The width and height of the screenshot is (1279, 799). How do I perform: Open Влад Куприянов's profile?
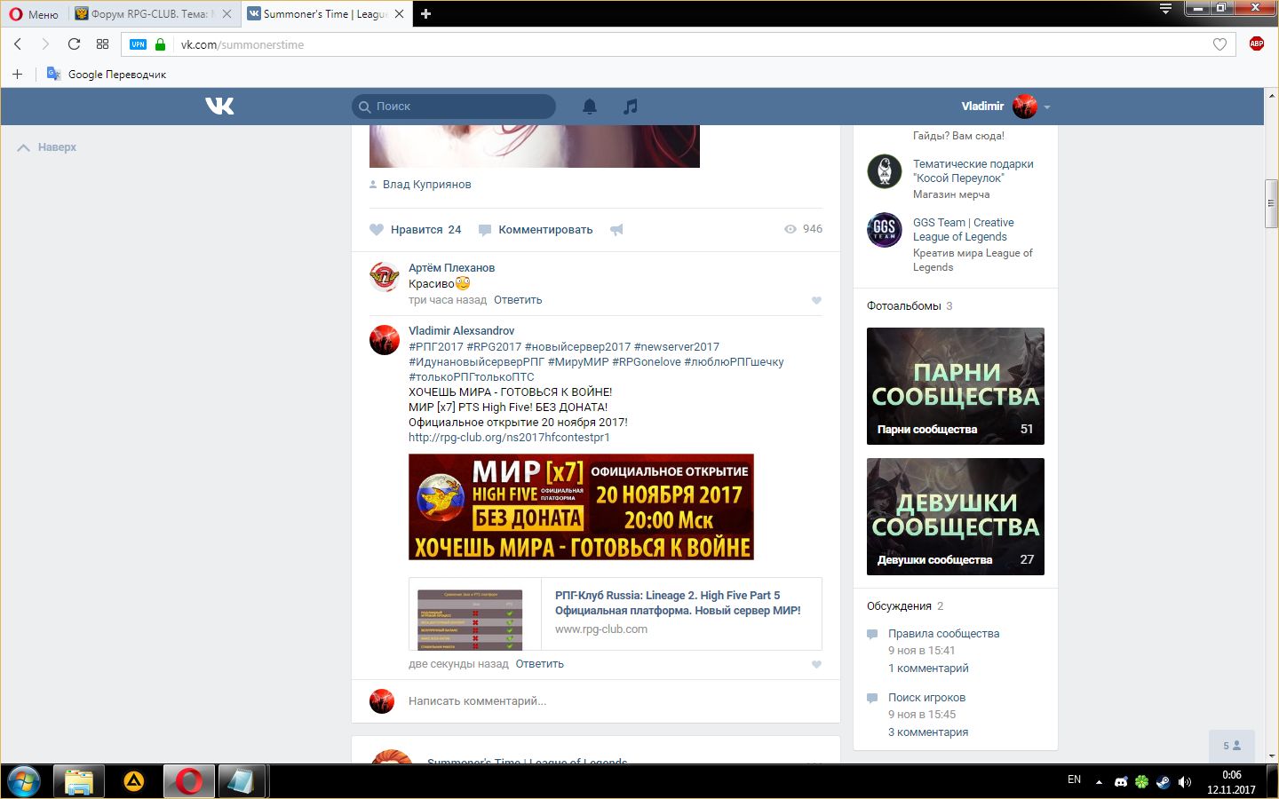(x=426, y=185)
